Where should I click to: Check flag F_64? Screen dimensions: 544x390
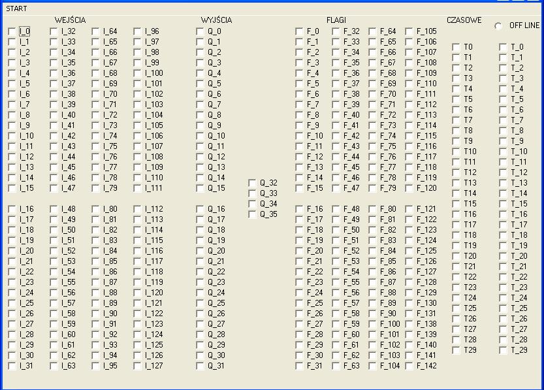(x=372, y=31)
